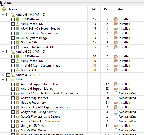Click the Google Play services package icon

17,98
